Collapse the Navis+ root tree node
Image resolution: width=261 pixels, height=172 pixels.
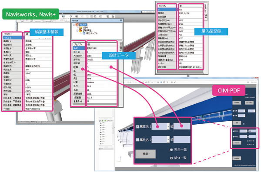click(74, 25)
